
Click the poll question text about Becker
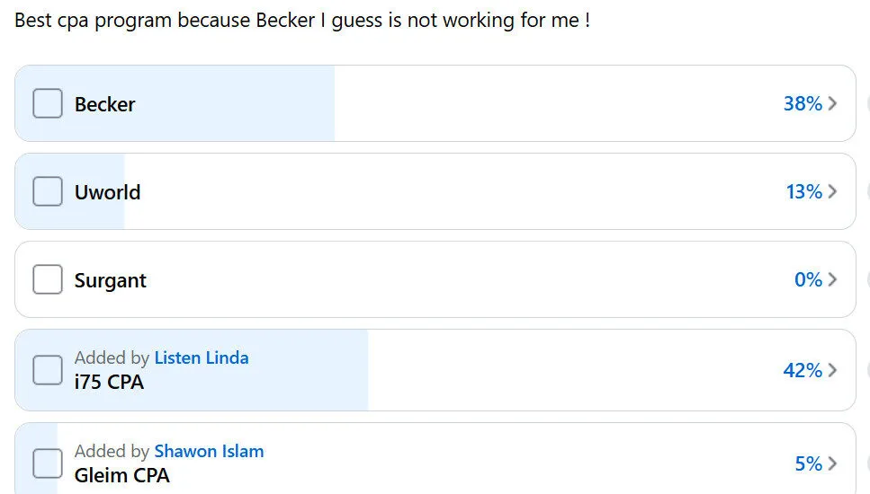click(302, 20)
